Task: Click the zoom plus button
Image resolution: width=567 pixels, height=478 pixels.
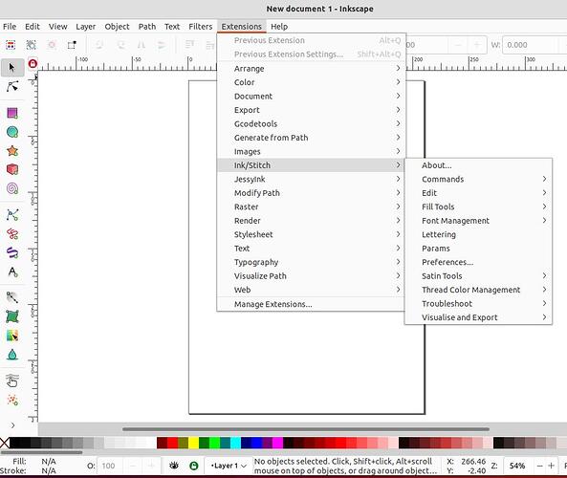Action: click(x=551, y=466)
